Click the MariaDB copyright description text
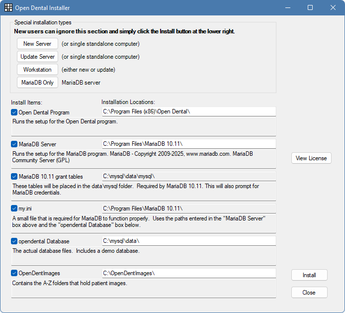Screen dimensions: 345x313 click(132, 157)
